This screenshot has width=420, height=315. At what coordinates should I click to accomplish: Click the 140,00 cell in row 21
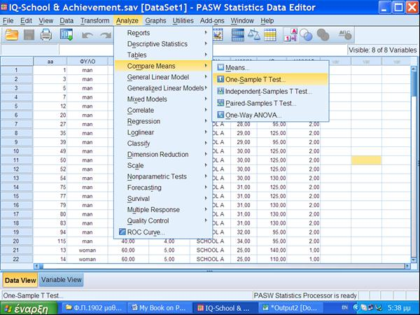[x=272, y=250]
